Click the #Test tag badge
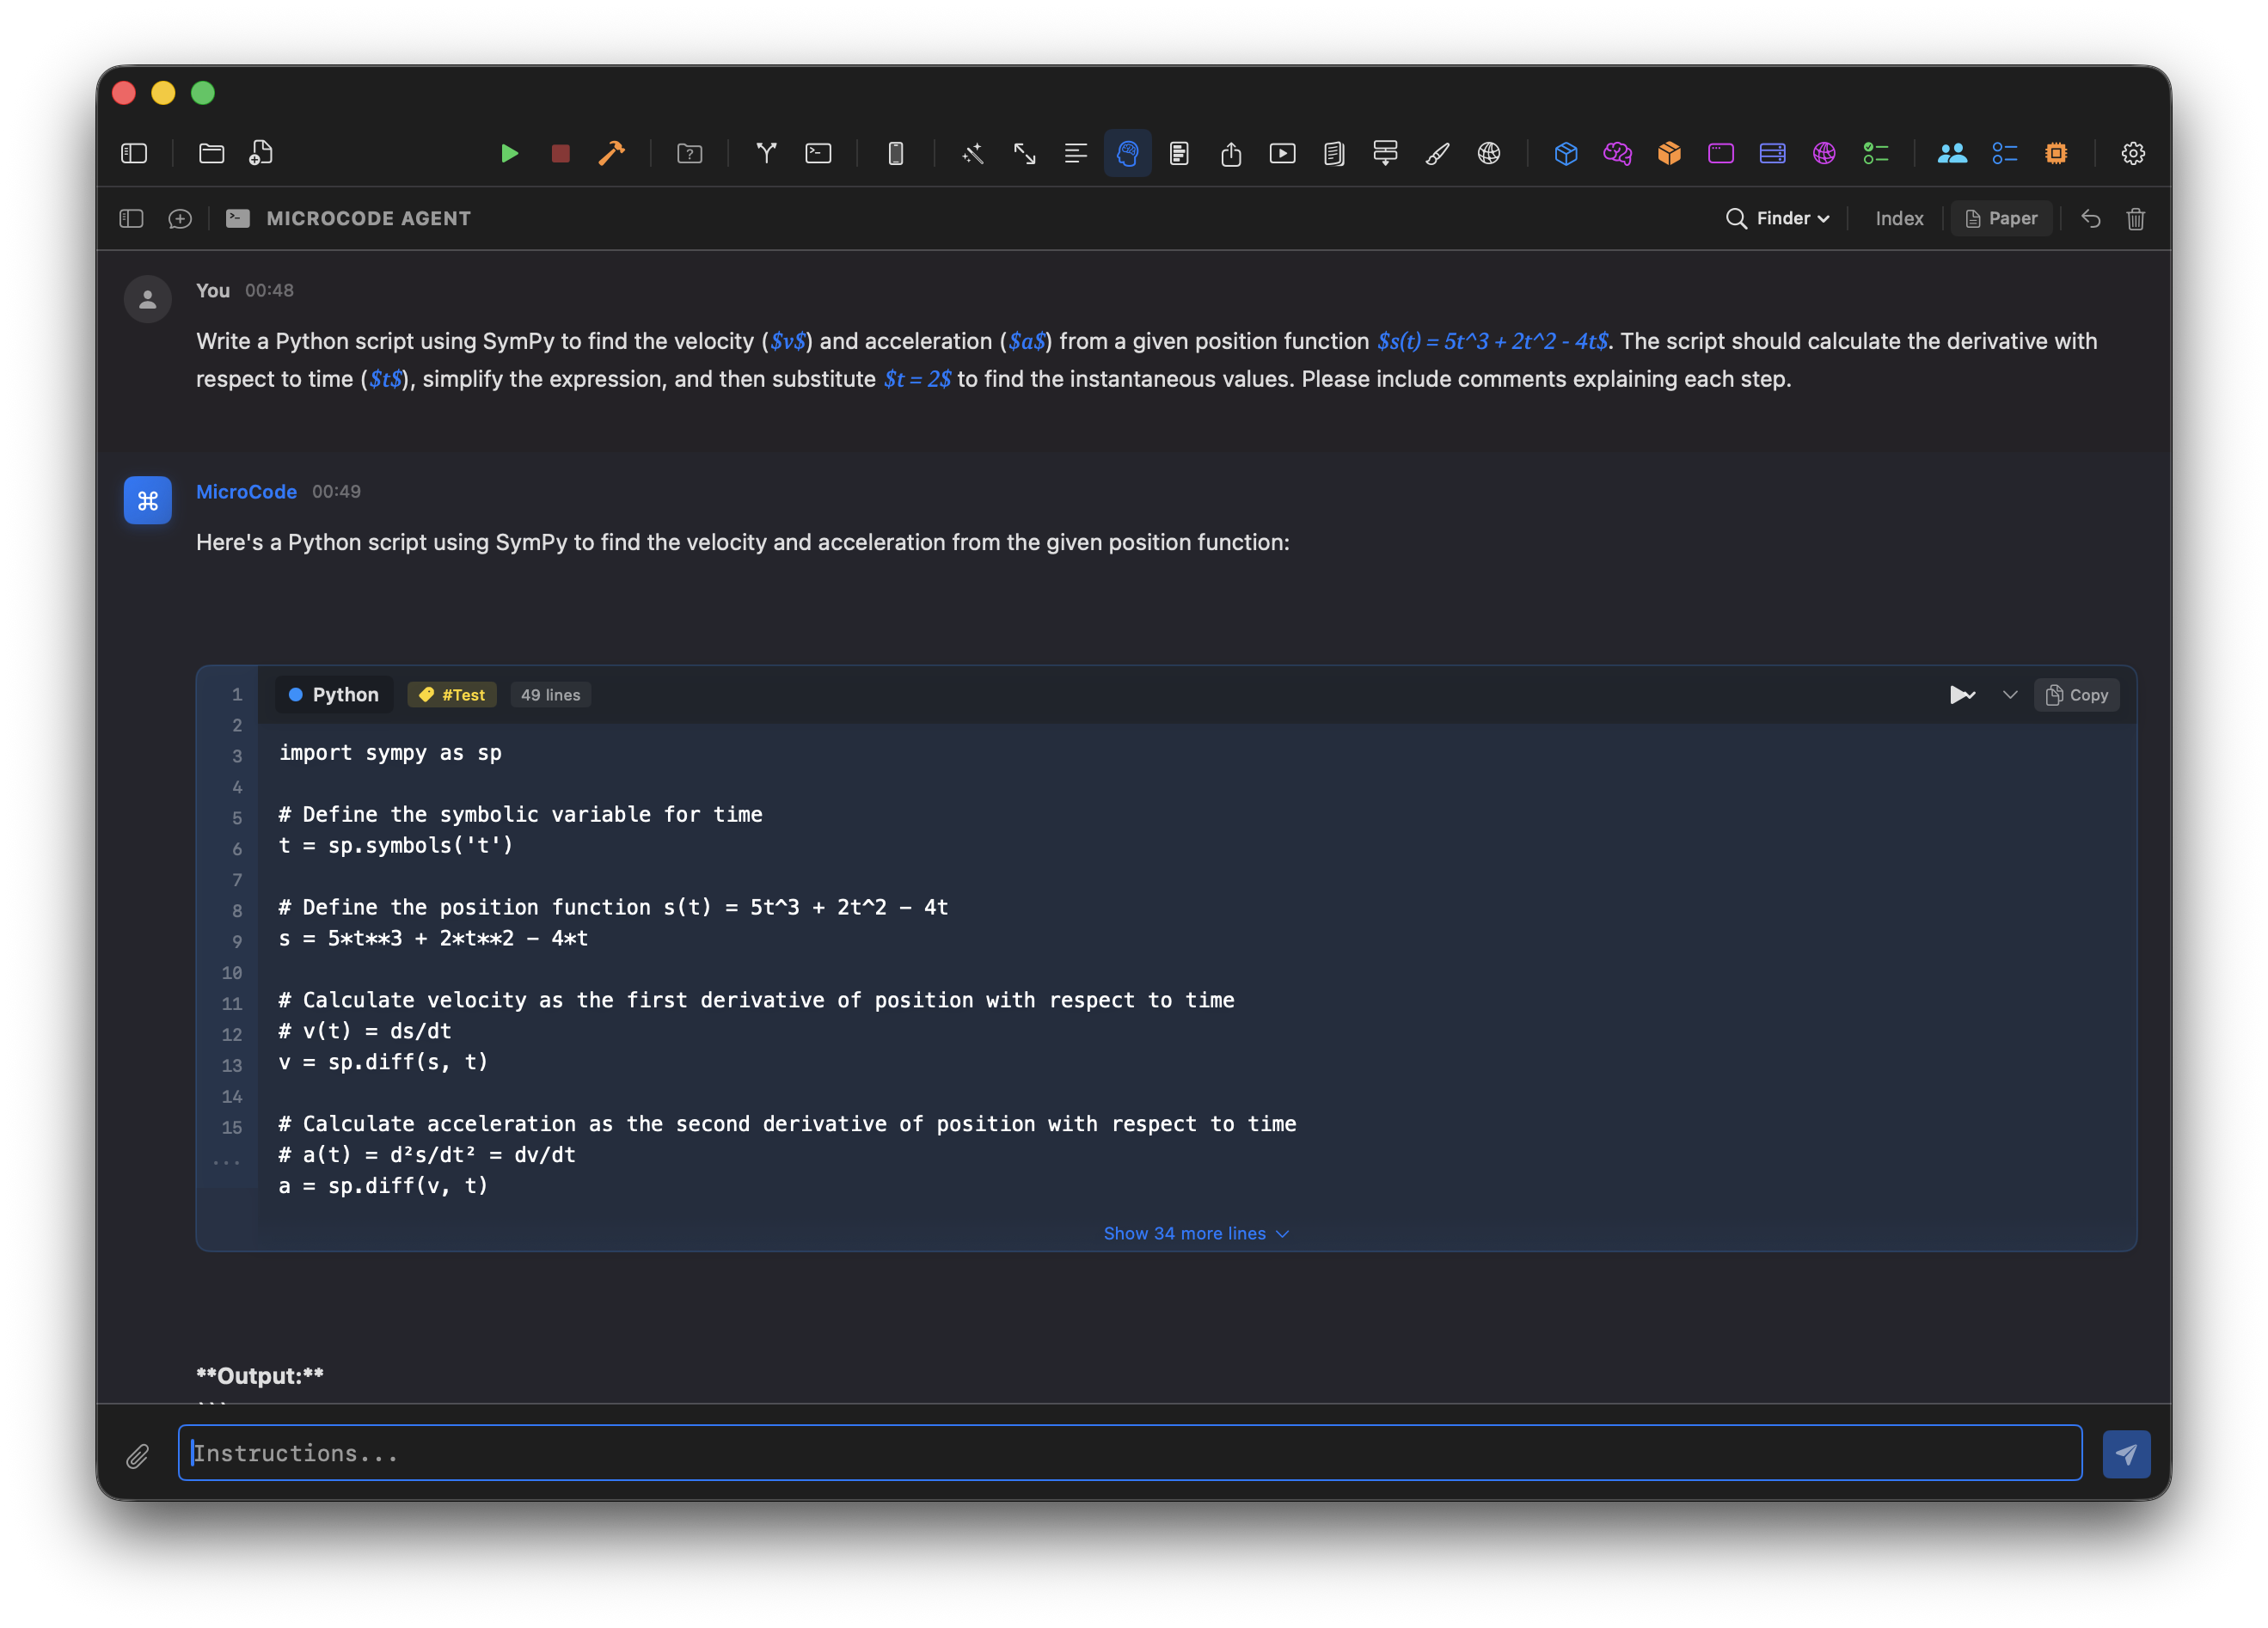 coord(452,694)
